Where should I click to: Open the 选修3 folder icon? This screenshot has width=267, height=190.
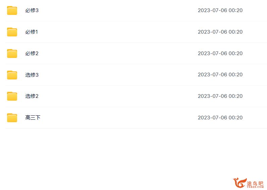pos(12,75)
